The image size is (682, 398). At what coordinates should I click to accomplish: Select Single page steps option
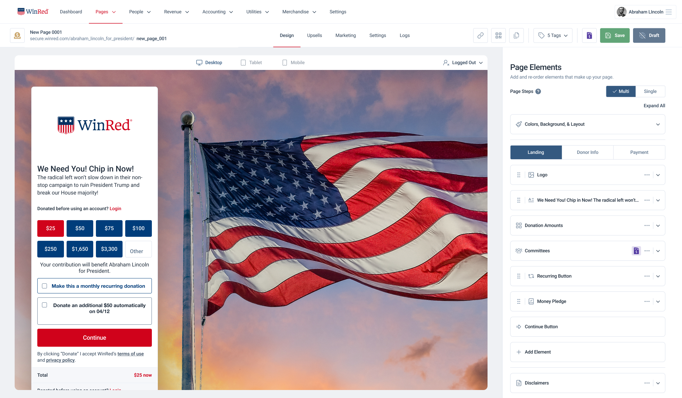click(650, 91)
